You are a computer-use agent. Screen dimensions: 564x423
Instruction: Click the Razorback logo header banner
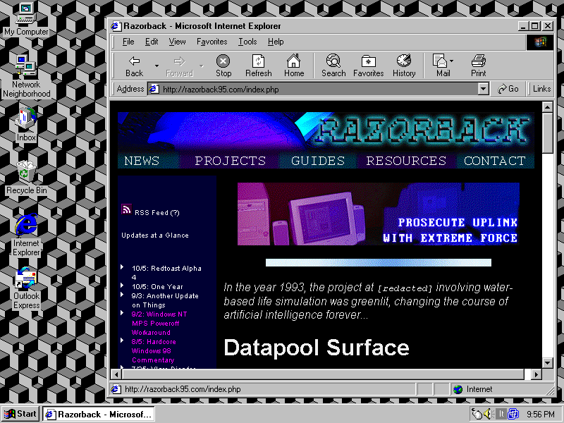[326, 133]
